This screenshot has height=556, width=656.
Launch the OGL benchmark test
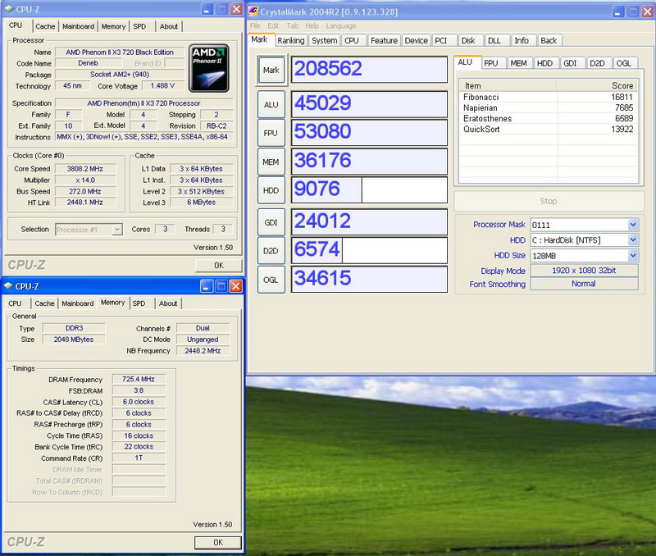click(271, 280)
